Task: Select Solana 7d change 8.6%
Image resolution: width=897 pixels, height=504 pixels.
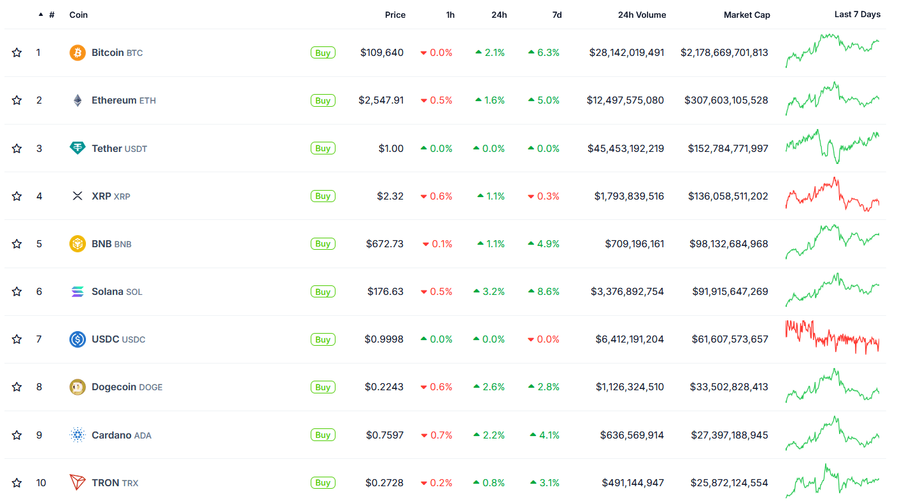Action: coord(544,292)
